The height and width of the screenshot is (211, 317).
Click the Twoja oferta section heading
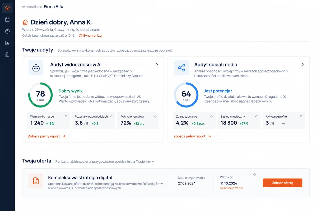point(37,161)
